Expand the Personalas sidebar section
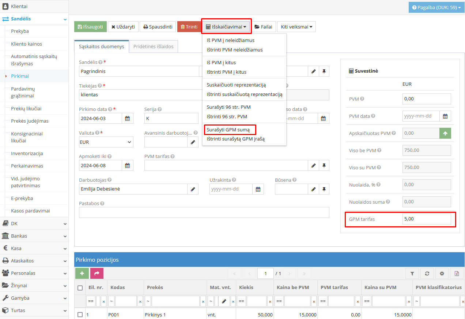The height and width of the screenshot is (319, 465). click(x=34, y=273)
